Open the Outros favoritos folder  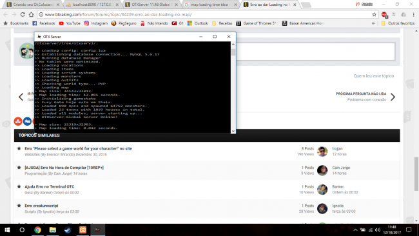click(x=398, y=23)
